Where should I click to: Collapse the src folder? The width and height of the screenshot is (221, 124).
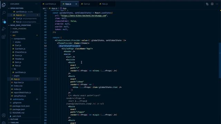coord(14,35)
